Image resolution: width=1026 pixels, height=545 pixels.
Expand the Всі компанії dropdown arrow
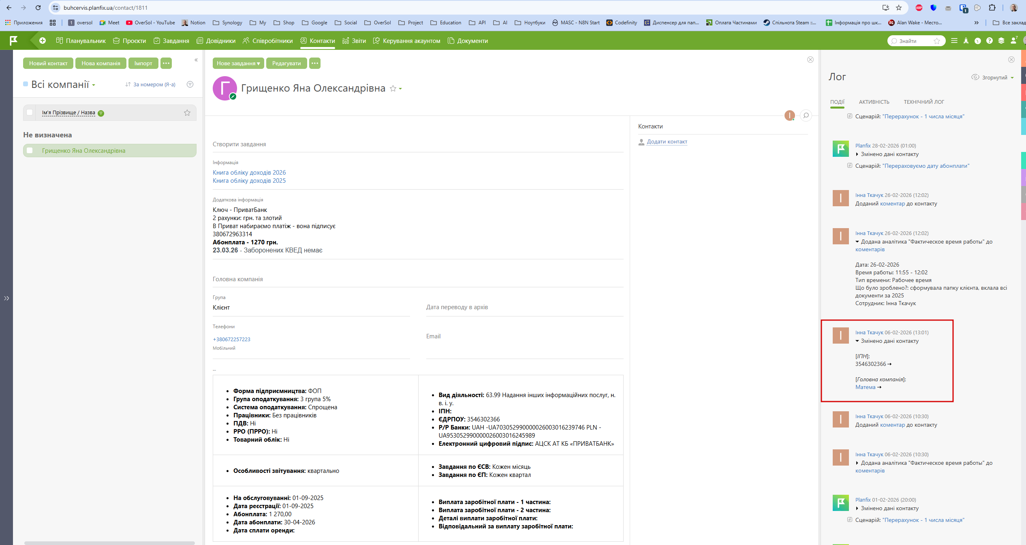coord(94,85)
